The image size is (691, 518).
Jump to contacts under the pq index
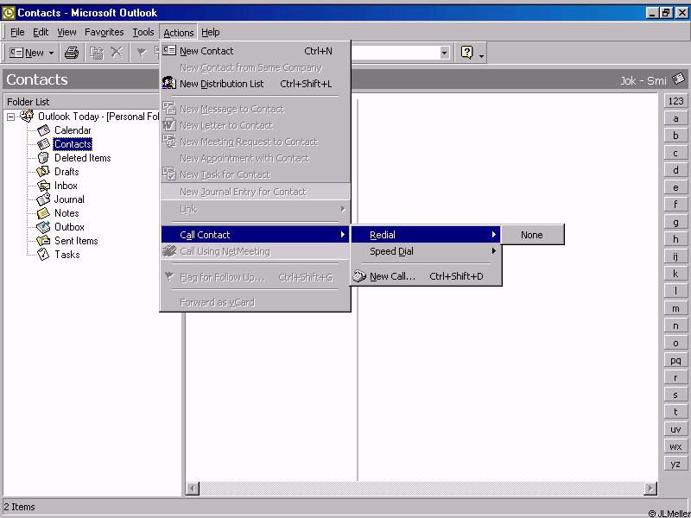(675, 360)
